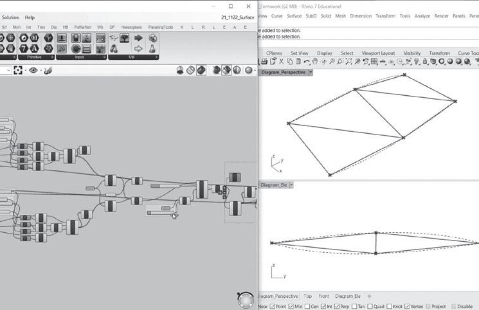Enable the Knot osnap checkbox
This screenshot has width=479, height=310.
click(389, 306)
